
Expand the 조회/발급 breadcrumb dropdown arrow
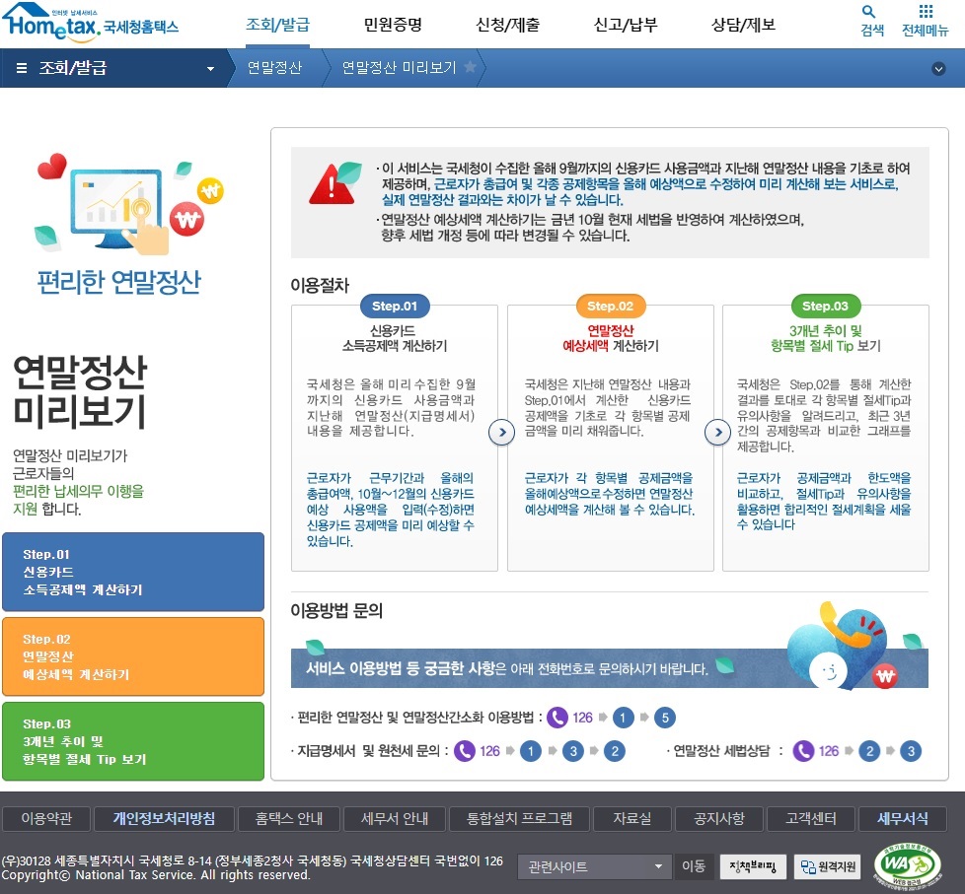[209, 70]
